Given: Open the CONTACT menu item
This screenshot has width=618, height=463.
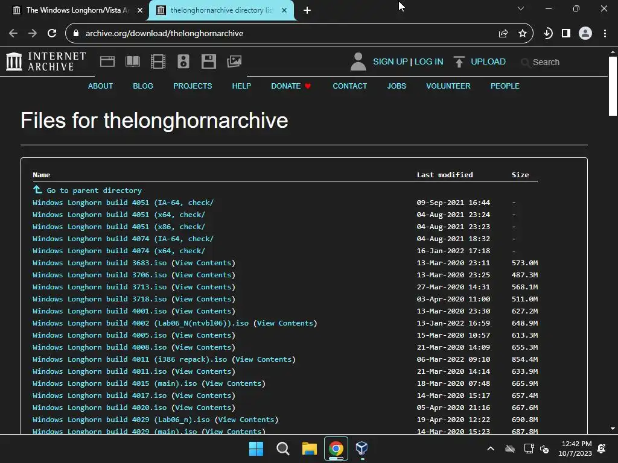Looking at the screenshot, I should pyautogui.click(x=349, y=86).
